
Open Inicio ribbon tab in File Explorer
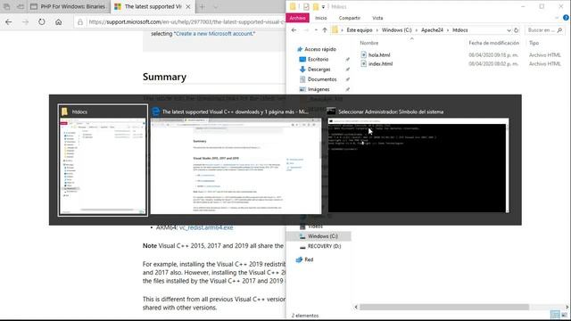pyautogui.click(x=321, y=18)
